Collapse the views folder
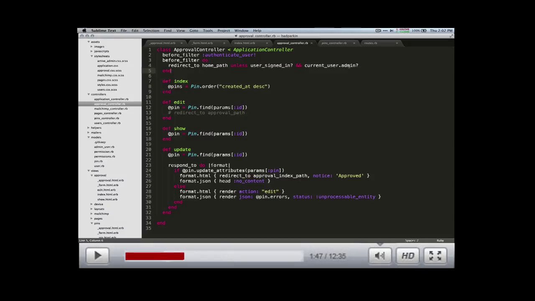 coord(89,171)
